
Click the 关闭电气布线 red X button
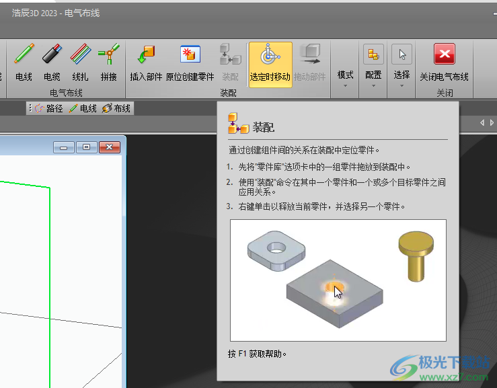click(445, 54)
